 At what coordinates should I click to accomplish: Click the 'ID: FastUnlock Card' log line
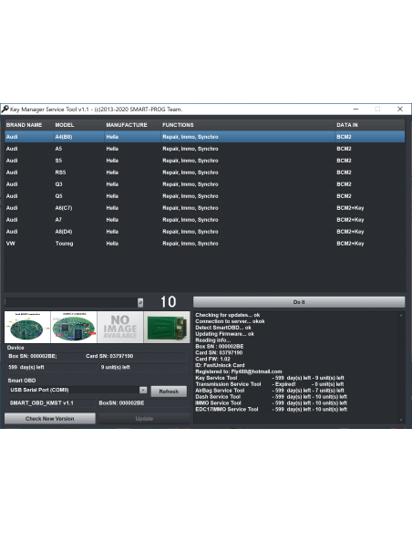point(220,365)
